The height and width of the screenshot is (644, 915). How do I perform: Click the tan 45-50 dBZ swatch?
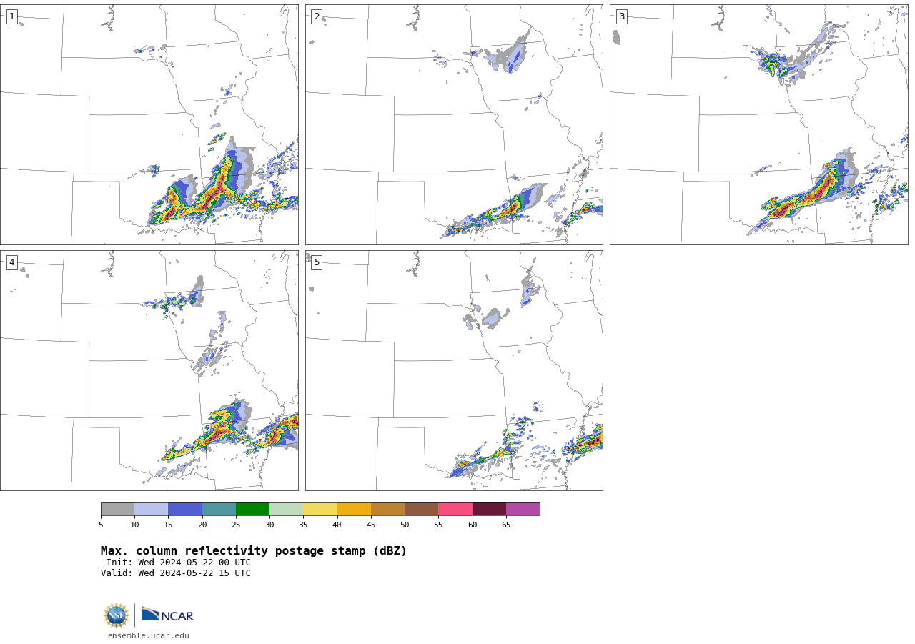tap(388, 510)
